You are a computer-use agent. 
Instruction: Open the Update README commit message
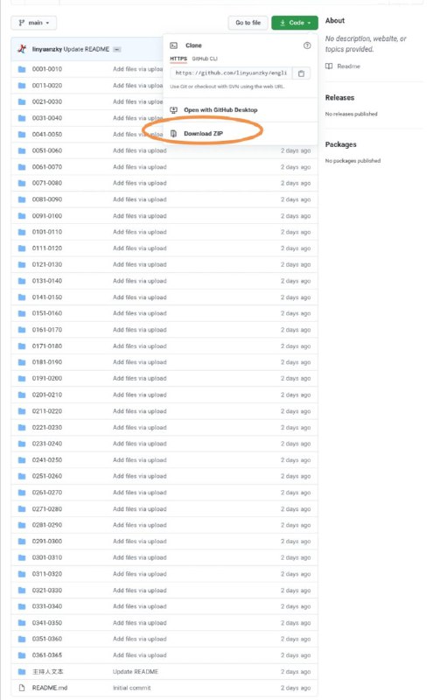86,49
